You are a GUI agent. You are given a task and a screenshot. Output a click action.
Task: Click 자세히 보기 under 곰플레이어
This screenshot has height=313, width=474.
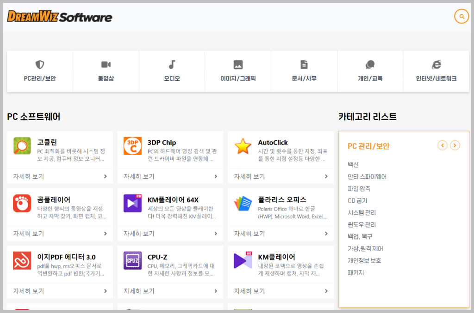[28, 234]
